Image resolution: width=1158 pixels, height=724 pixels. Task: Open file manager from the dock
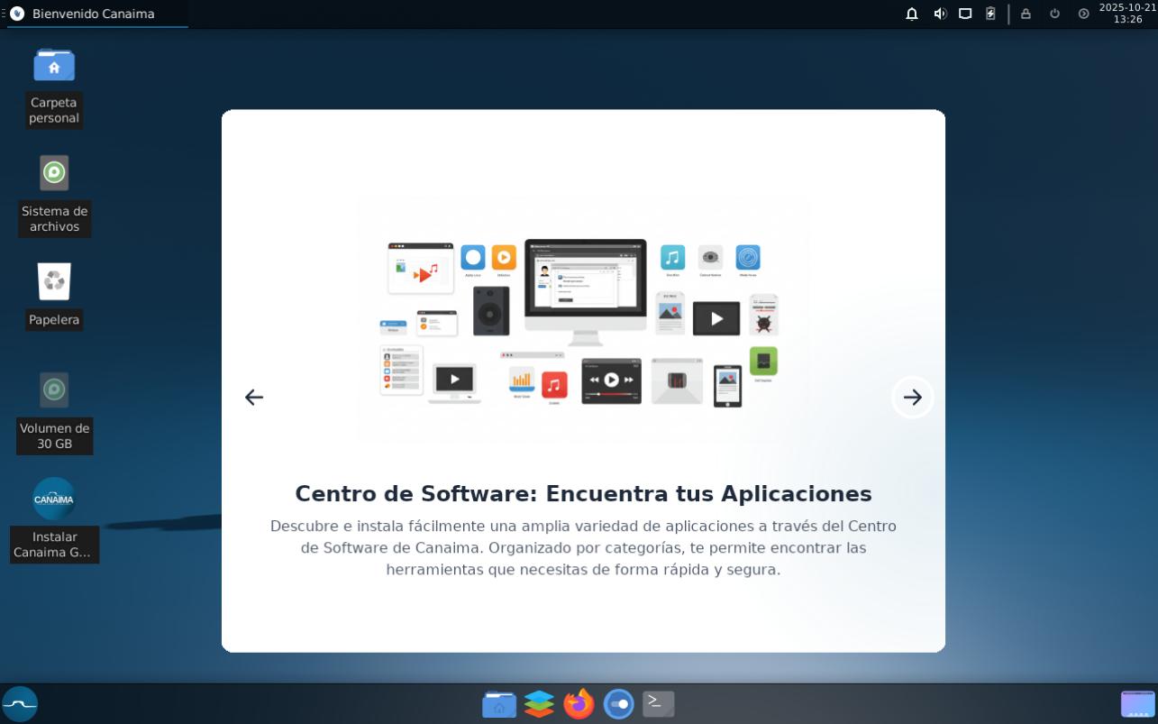[499, 704]
